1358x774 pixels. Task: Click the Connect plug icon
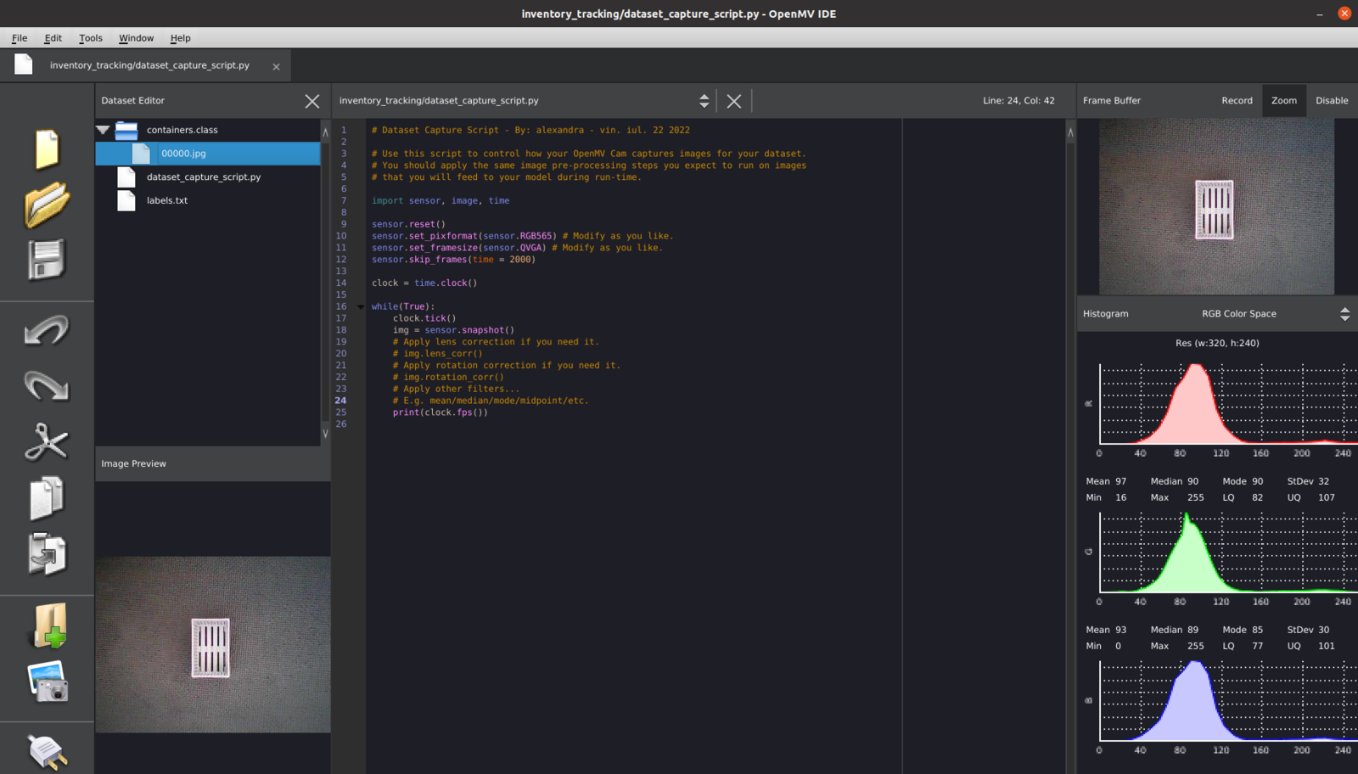47,751
